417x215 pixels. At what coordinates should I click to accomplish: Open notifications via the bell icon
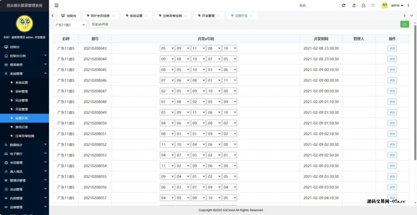(353, 5)
